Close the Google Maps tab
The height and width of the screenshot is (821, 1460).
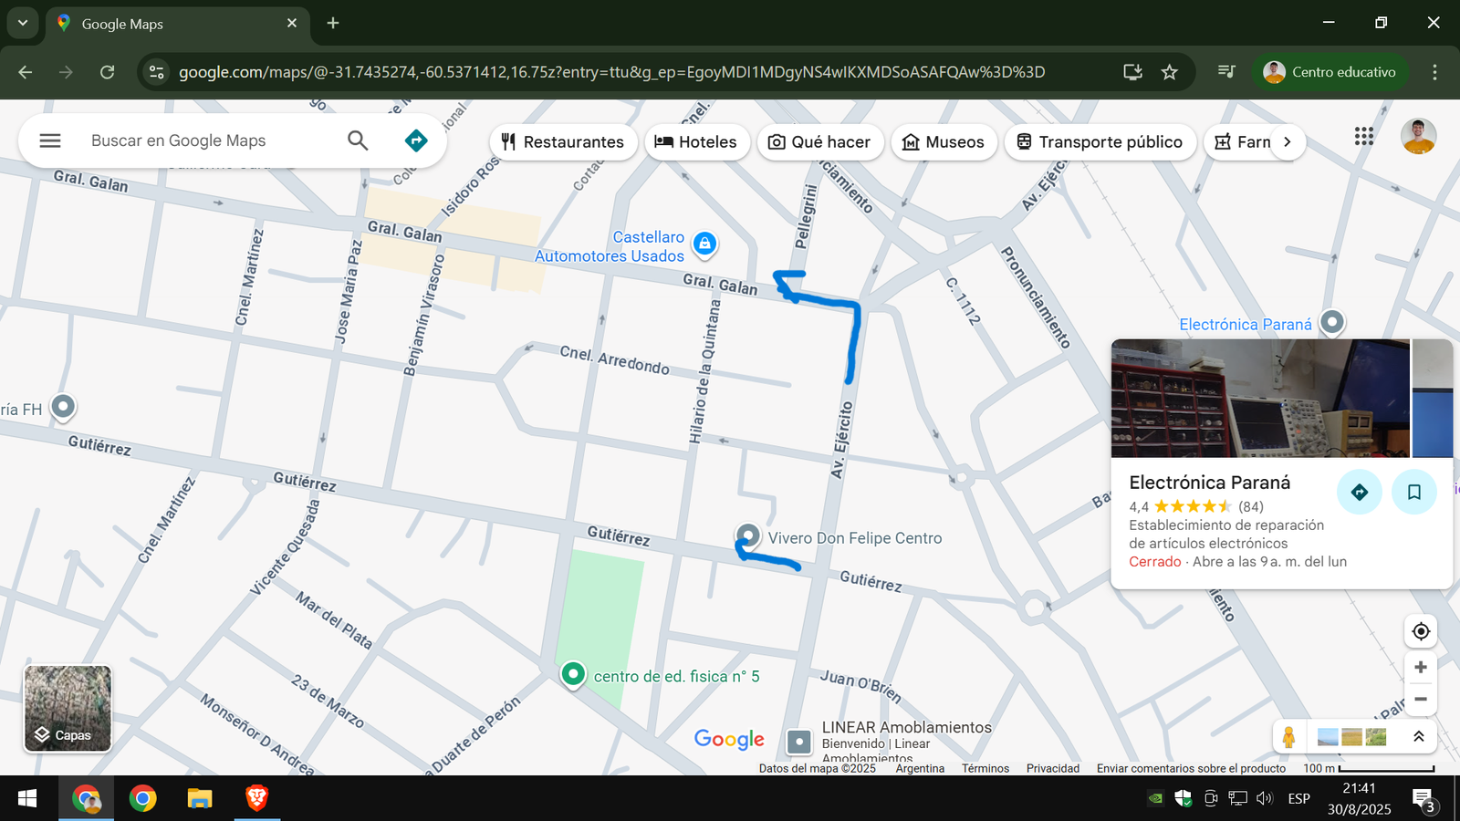(292, 23)
